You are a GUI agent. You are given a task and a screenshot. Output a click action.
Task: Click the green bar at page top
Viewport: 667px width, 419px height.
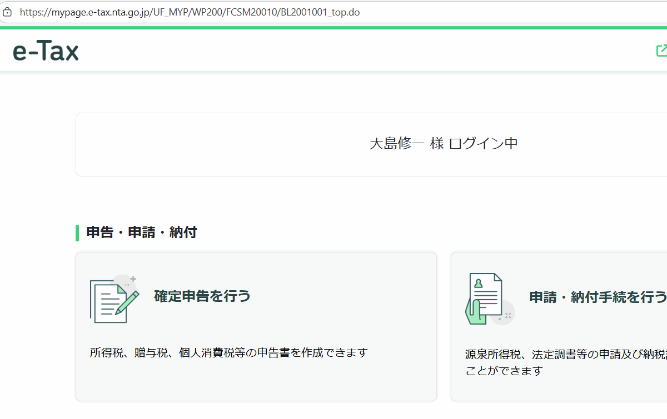(333, 27)
